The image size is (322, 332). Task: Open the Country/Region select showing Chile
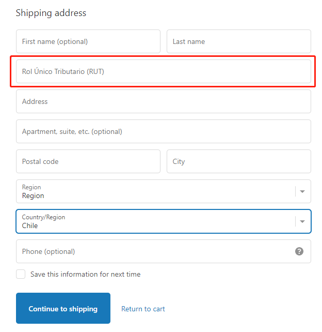164,221
